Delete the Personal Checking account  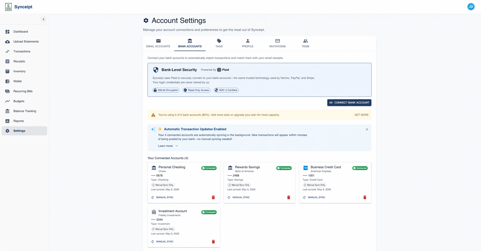213,197
